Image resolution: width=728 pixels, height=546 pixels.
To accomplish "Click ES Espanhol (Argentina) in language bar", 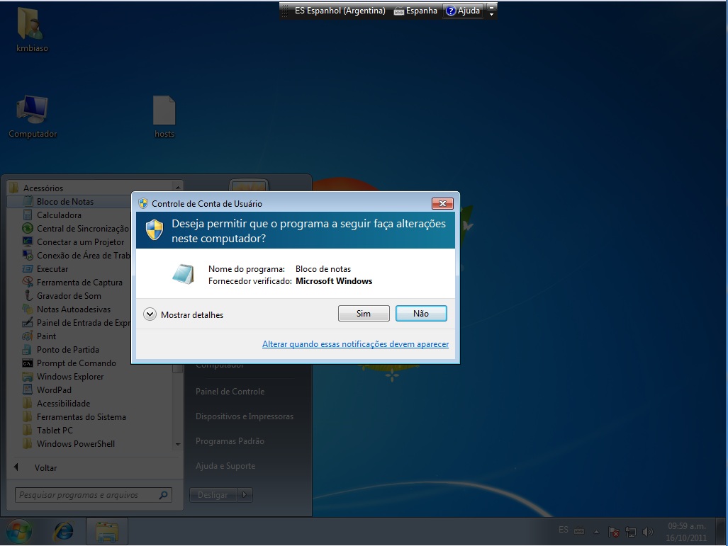I will (340, 11).
